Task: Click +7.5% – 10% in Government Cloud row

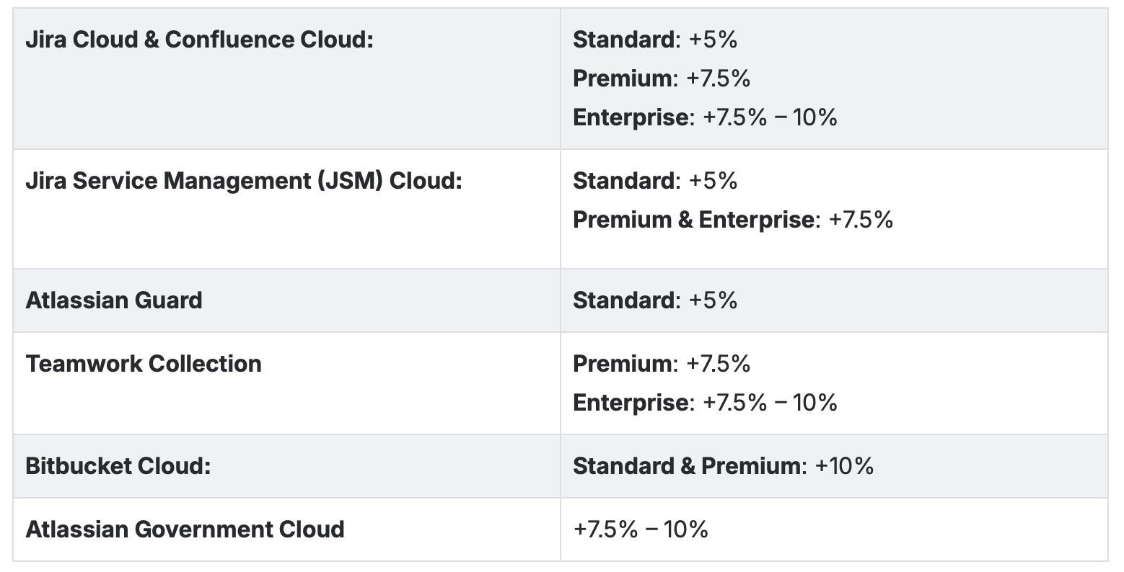Action: point(641,529)
